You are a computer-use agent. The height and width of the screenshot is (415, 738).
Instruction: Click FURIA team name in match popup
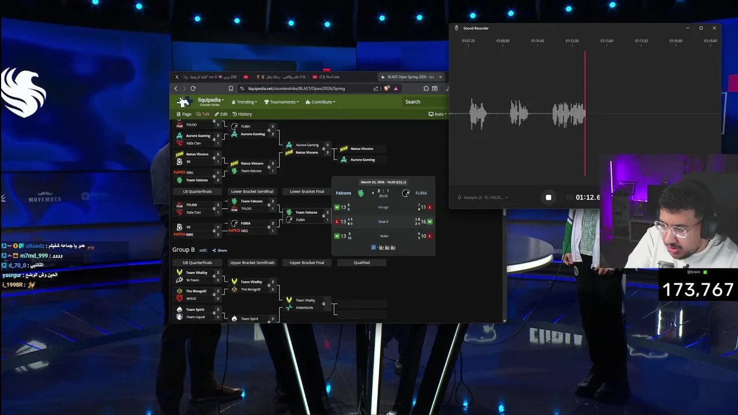tap(421, 193)
